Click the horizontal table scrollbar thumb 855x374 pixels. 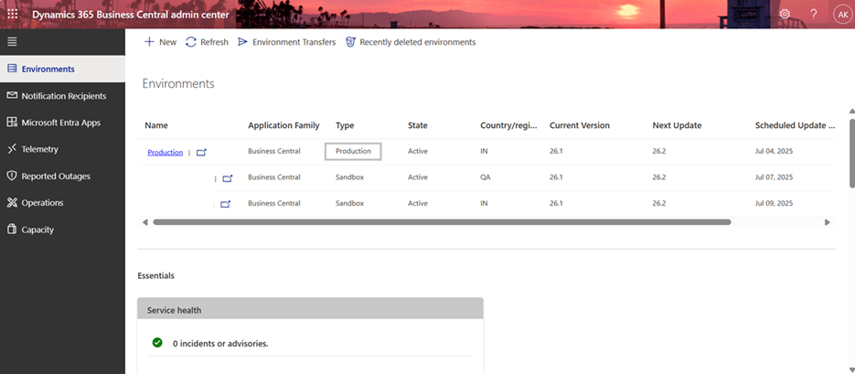pyautogui.click(x=442, y=222)
